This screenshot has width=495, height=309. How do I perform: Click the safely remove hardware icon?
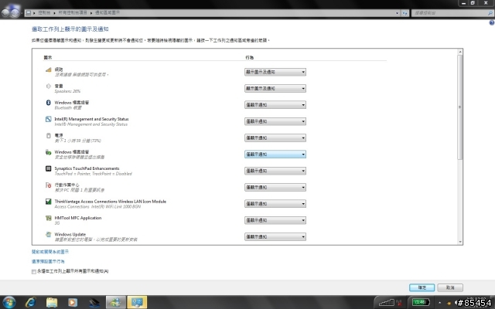tap(48, 152)
